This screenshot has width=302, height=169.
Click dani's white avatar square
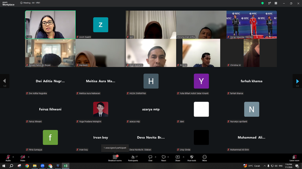(201, 109)
